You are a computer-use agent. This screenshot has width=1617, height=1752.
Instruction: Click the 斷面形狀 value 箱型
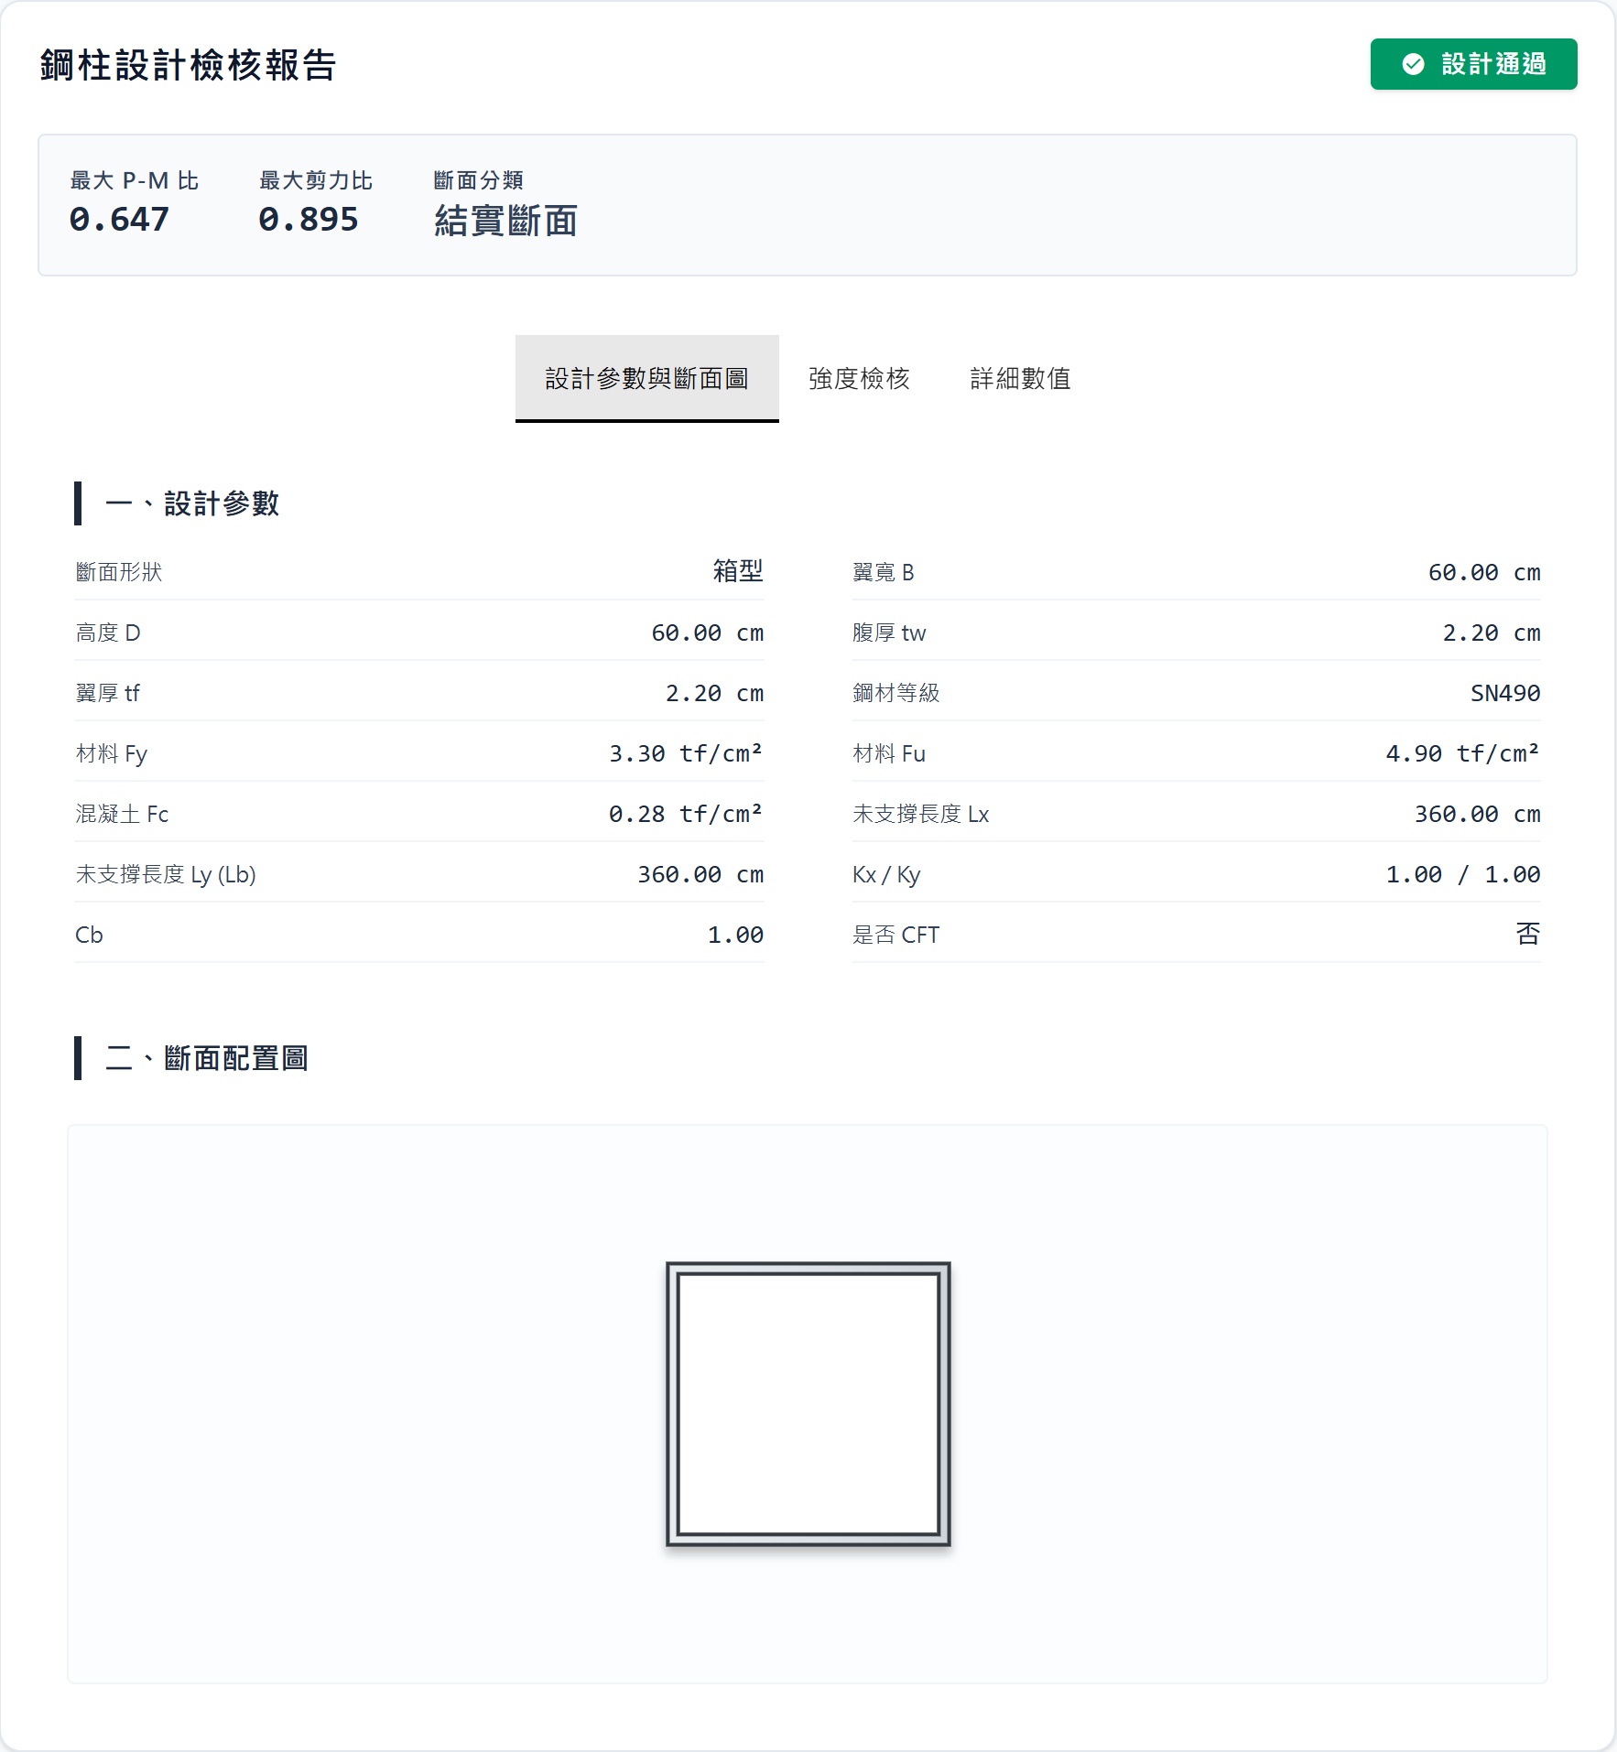pyautogui.click(x=738, y=571)
